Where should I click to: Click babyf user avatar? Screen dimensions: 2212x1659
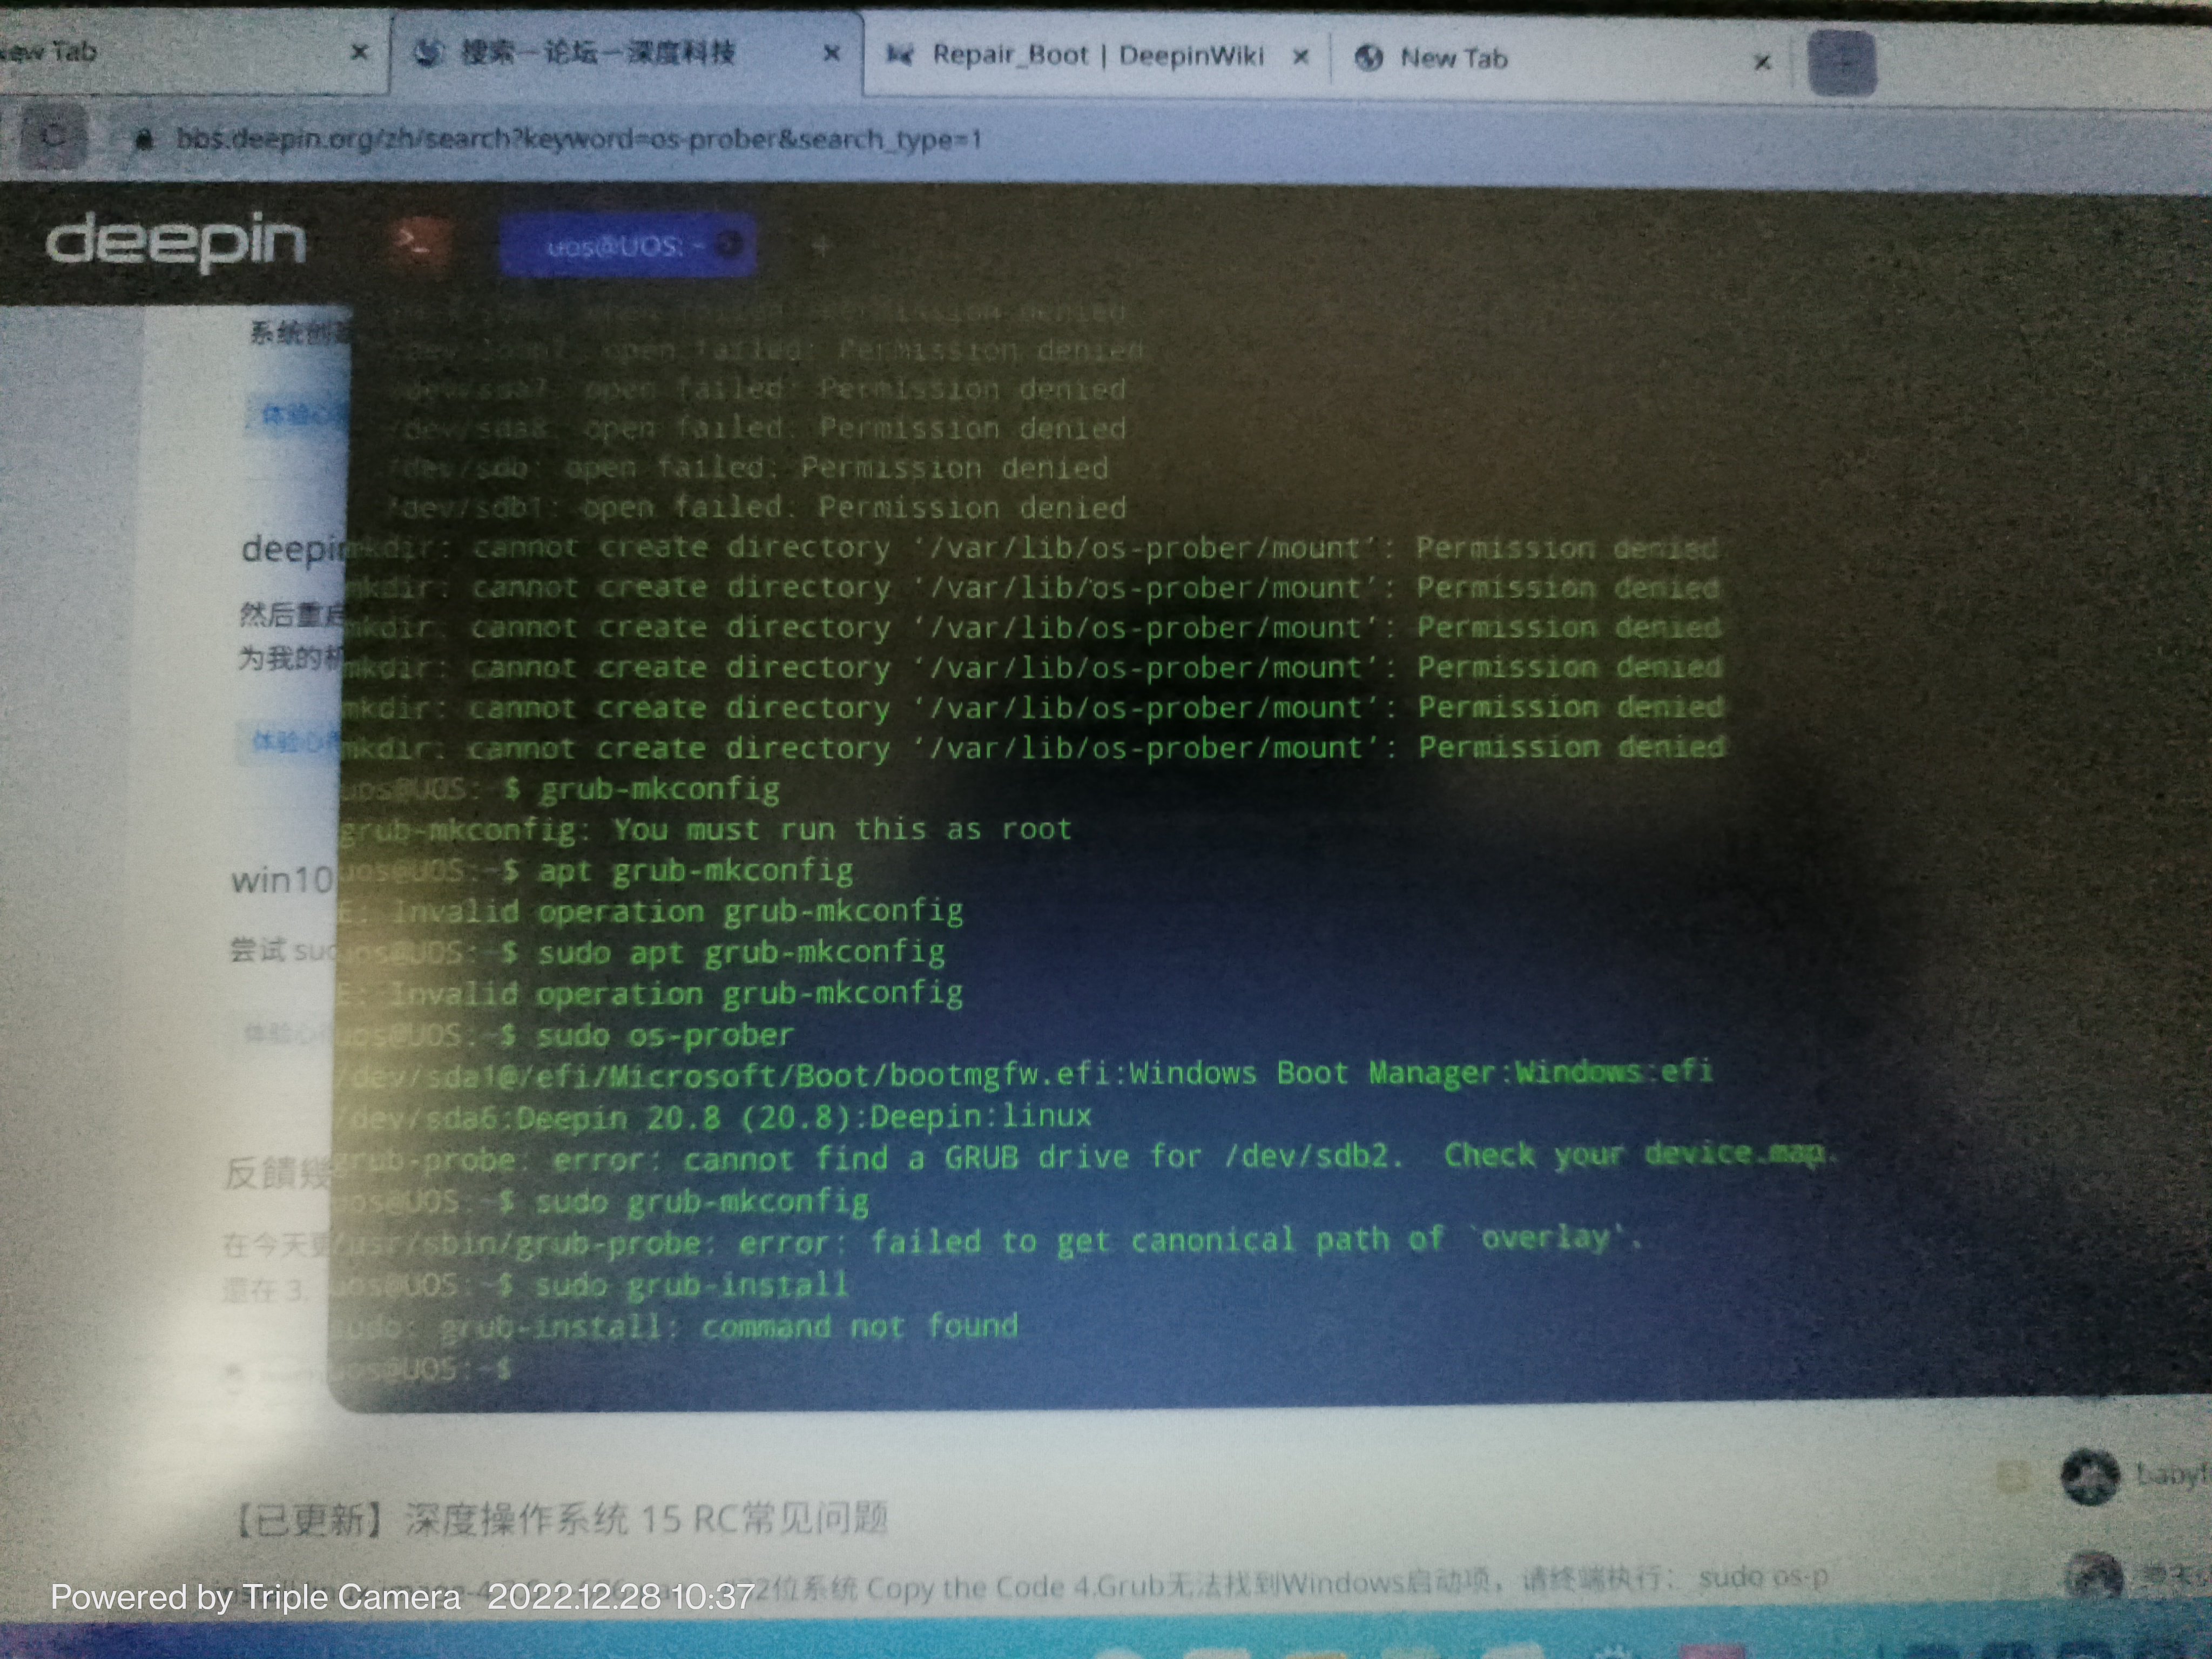click(x=2090, y=1476)
